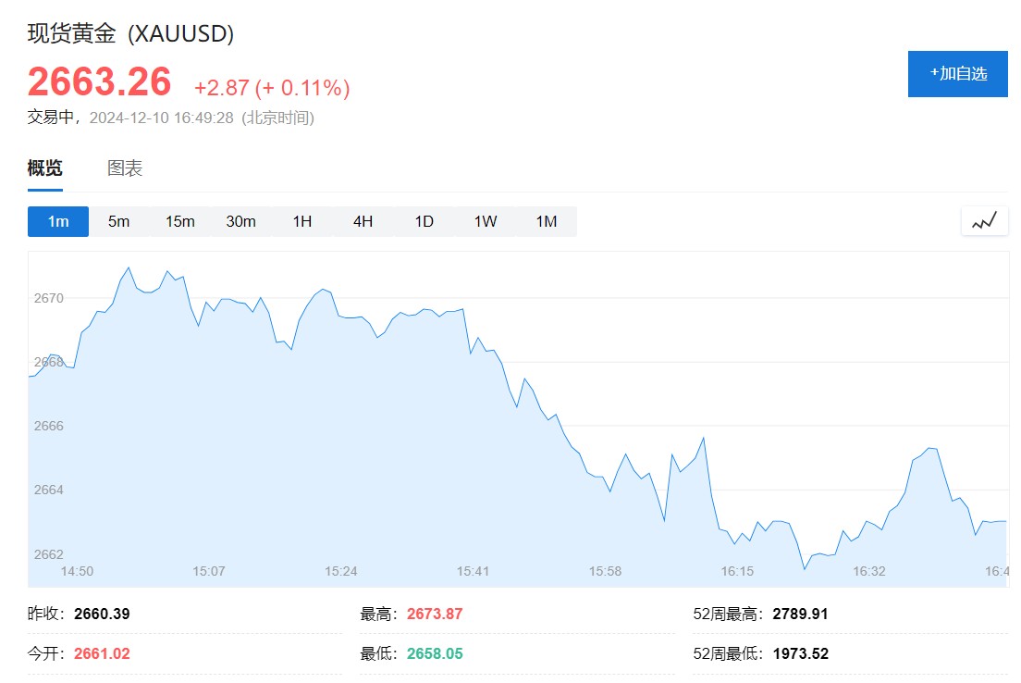Choose the 15m interval button
The width and height of the screenshot is (1021, 683).
tap(180, 222)
